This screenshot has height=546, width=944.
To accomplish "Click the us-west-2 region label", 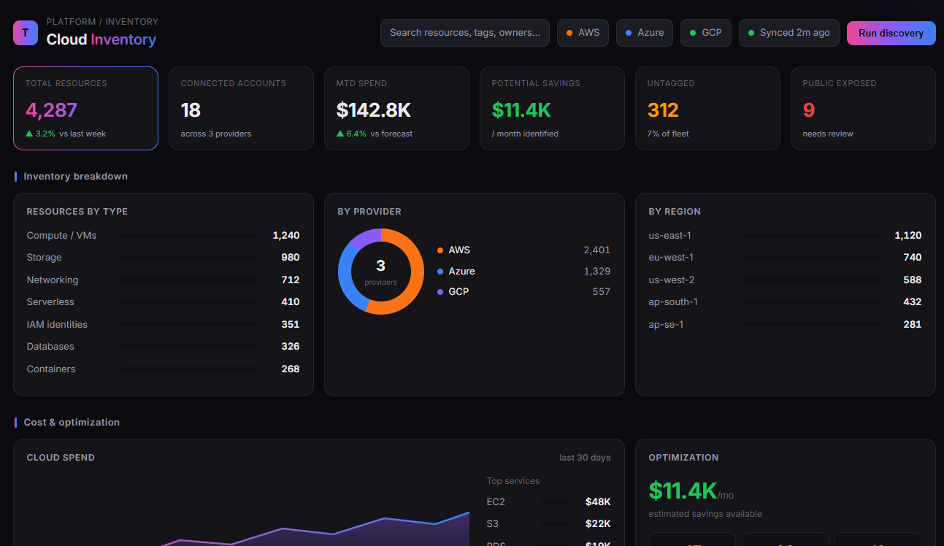I will (x=672, y=280).
